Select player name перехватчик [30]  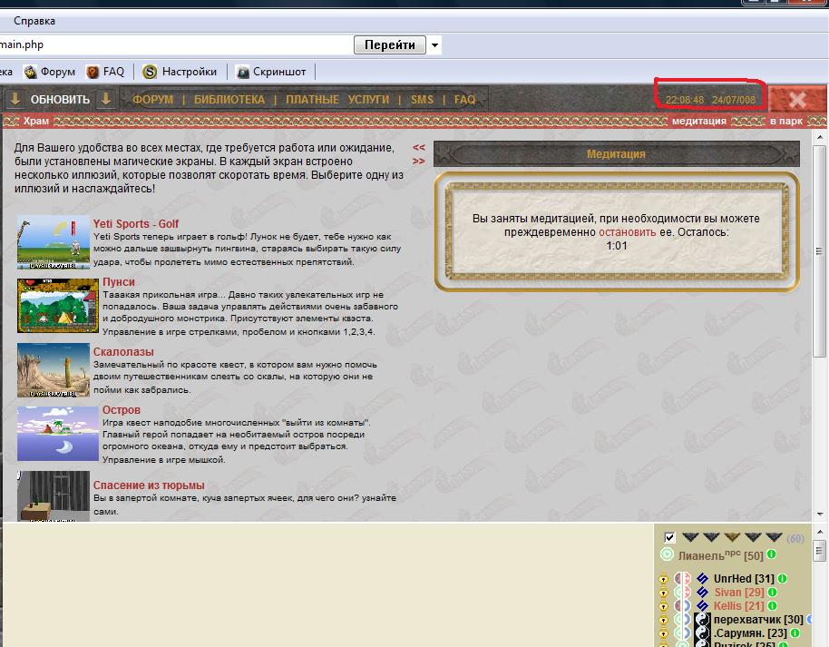758,620
